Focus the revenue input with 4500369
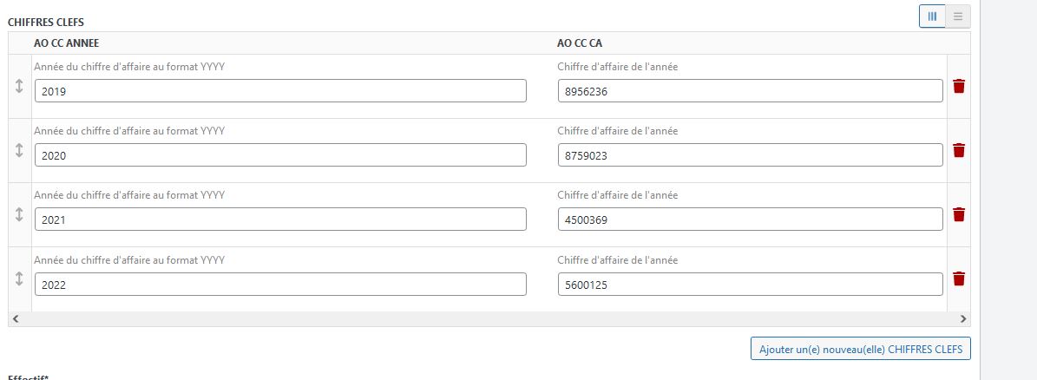Viewport: 1037px width, 380px height. pos(750,219)
